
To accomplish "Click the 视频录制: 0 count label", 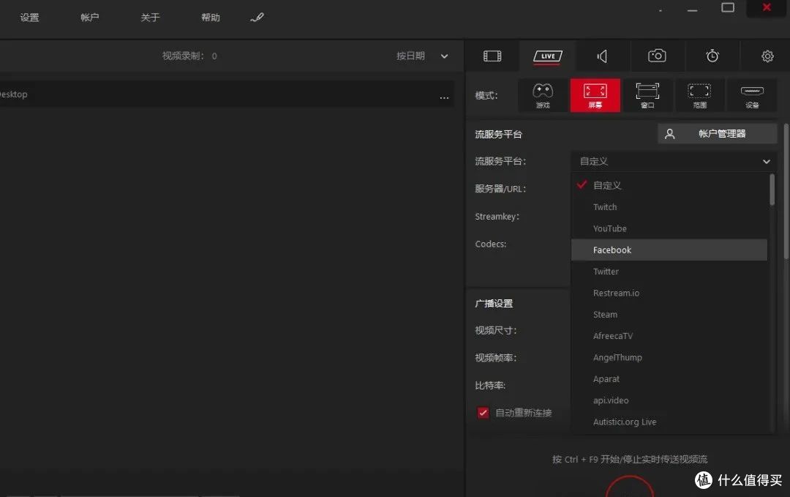I will coord(189,56).
